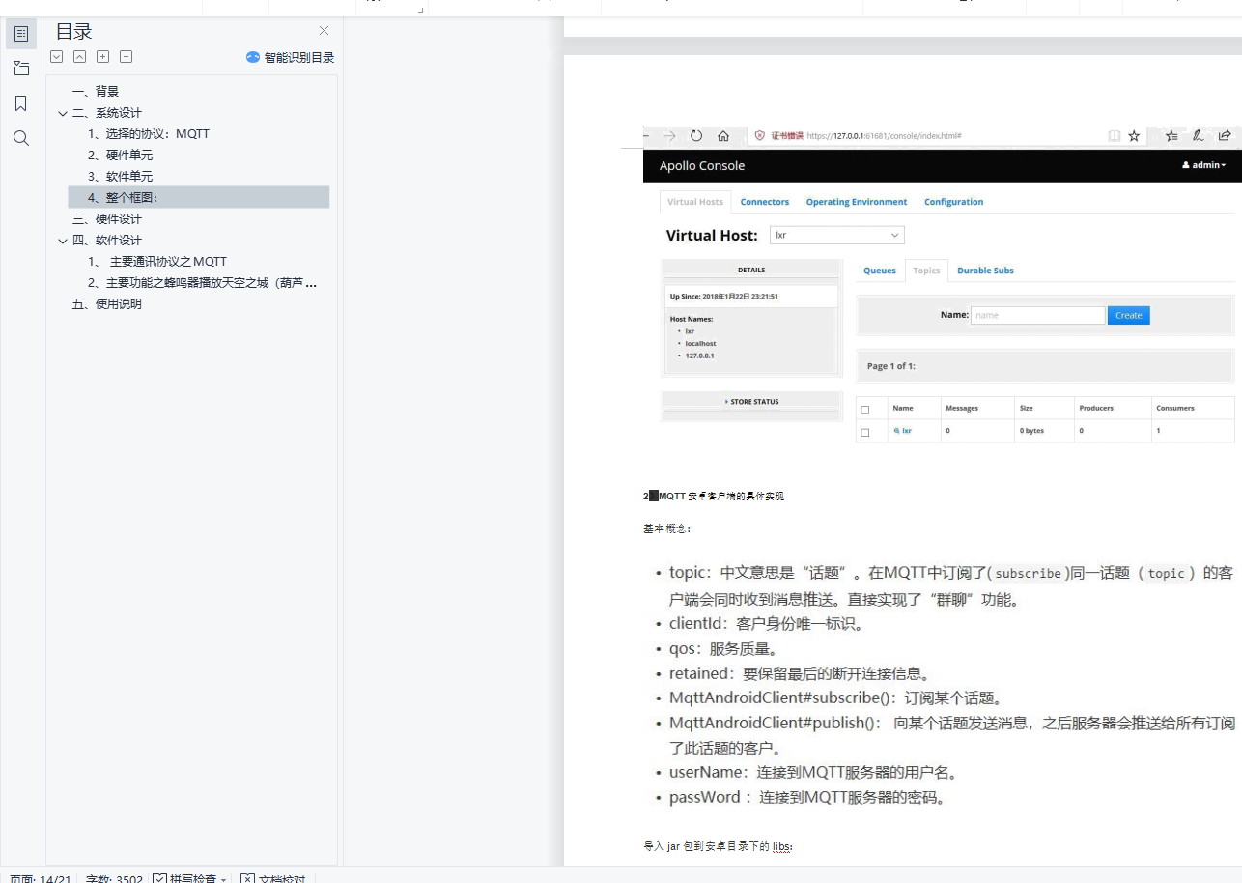The width and height of the screenshot is (1242, 883).
Task: Click the Consumers column header in the topics table
Action: [x=1175, y=408]
